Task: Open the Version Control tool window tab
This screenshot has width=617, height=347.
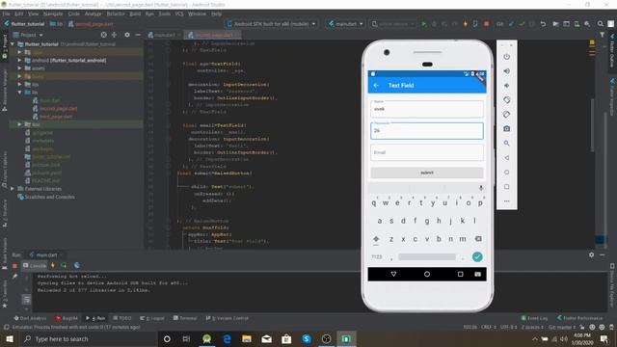Action: tap(228, 318)
